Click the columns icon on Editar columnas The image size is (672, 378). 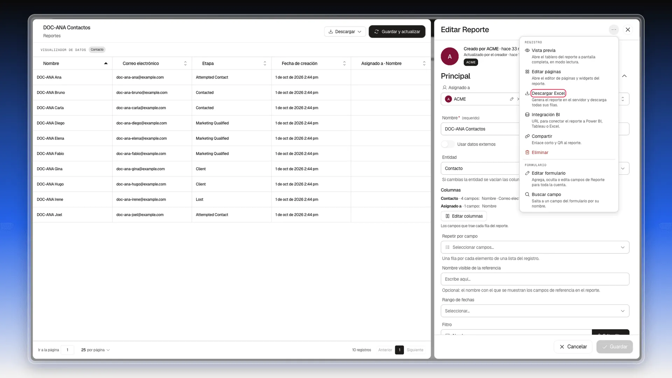[x=447, y=216]
